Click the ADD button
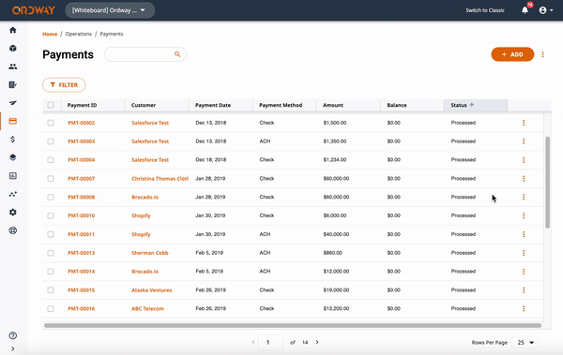Image resolution: width=563 pixels, height=355 pixels. tap(512, 54)
